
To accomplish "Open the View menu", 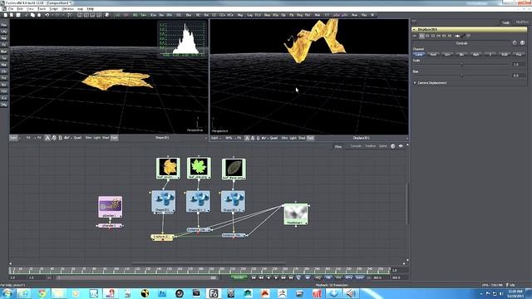I will (x=30, y=9).
